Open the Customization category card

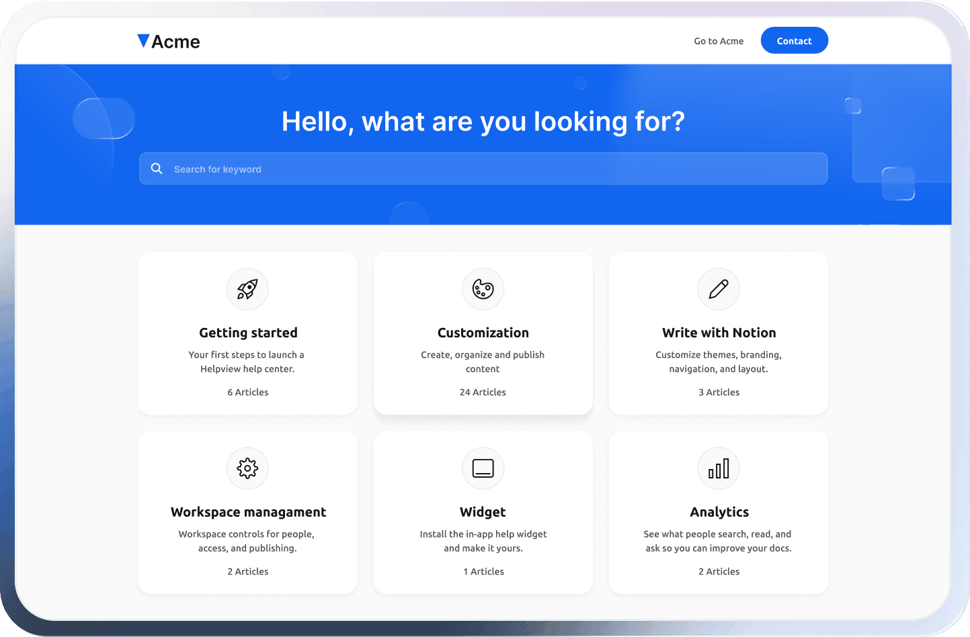(483, 333)
